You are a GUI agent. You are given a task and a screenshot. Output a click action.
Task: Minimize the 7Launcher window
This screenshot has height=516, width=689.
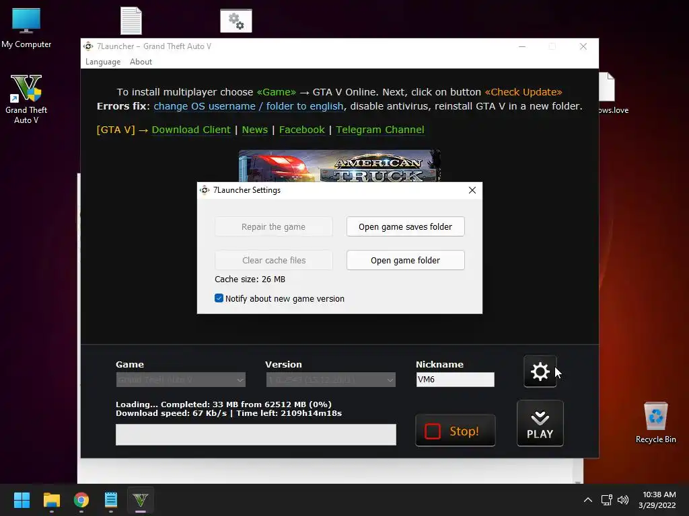(522, 46)
